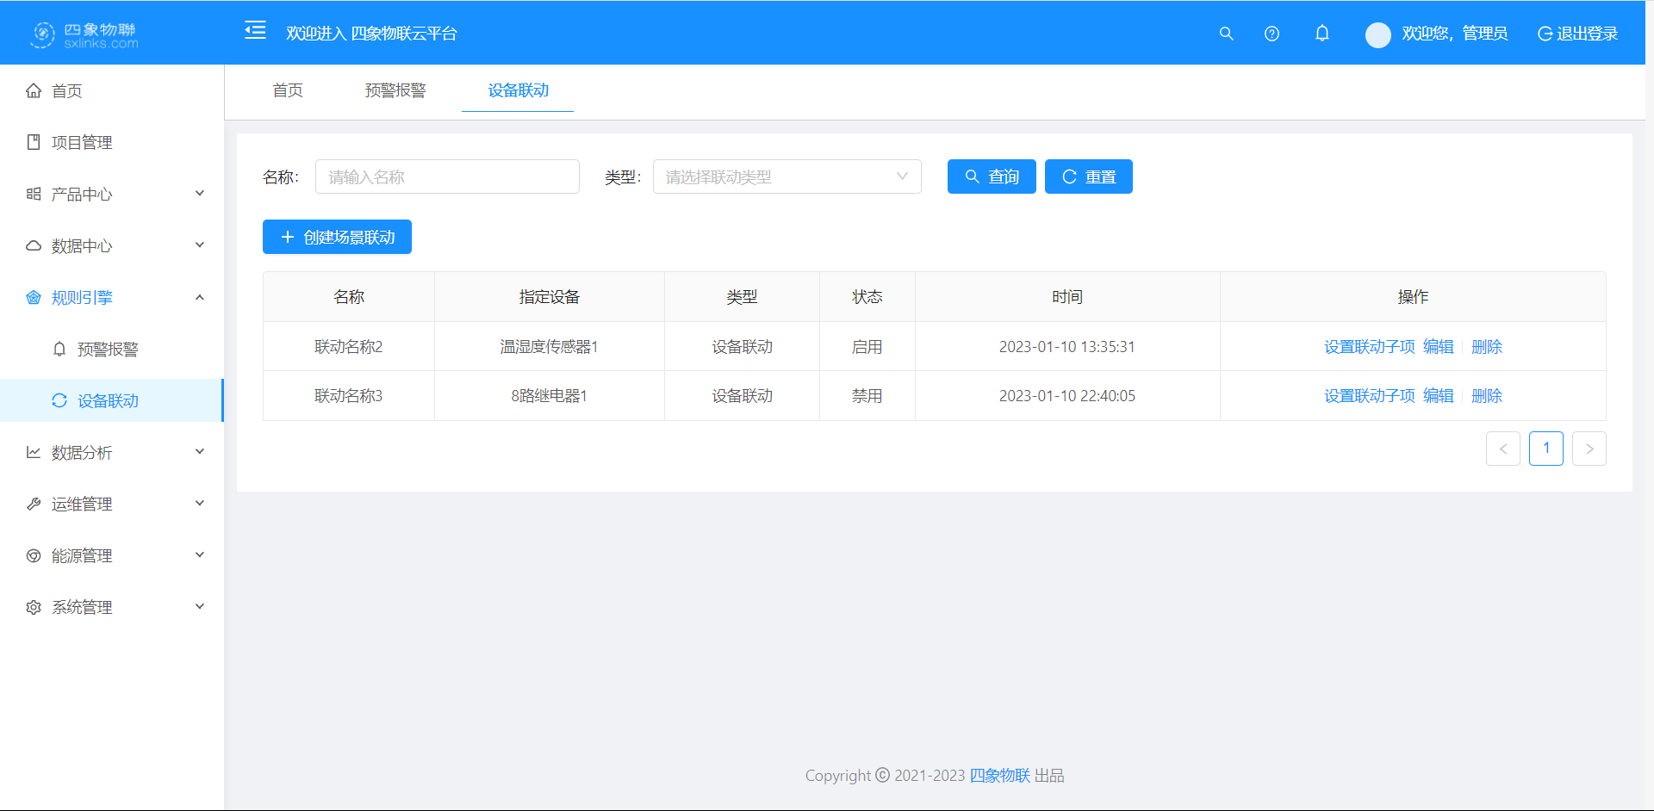Viewport: 1654px width, 811px height.
Task: Open the 请选择联动类型 dropdown
Action: (787, 176)
